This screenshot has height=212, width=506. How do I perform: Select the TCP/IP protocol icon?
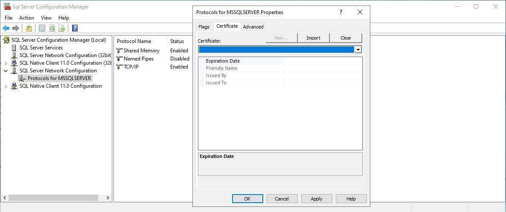[119, 67]
